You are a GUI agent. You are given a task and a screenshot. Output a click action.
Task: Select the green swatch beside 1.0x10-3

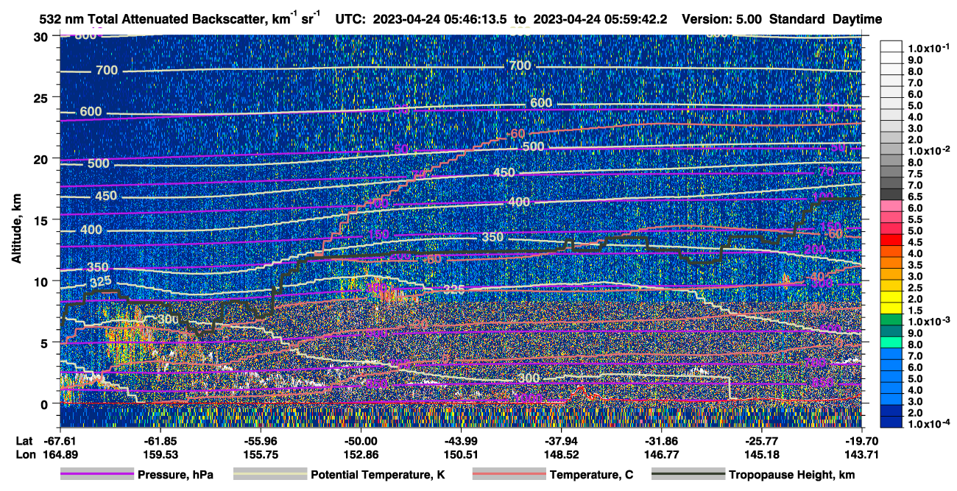pyautogui.click(x=891, y=321)
